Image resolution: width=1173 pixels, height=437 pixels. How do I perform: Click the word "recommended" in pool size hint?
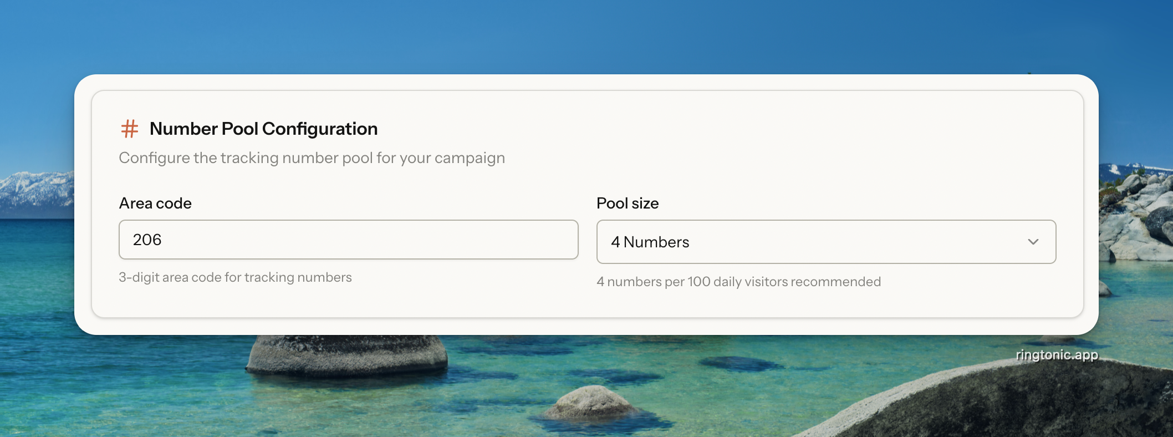click(x=835, y=282)
